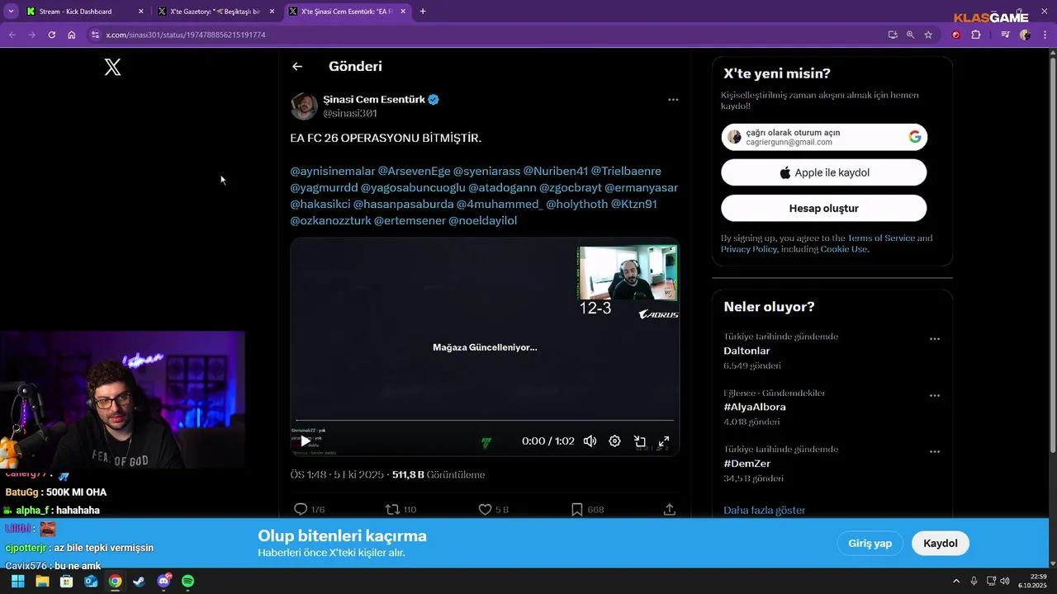The image size is (1057, 594).
Task: Click the share post icon
Action: 670,510
